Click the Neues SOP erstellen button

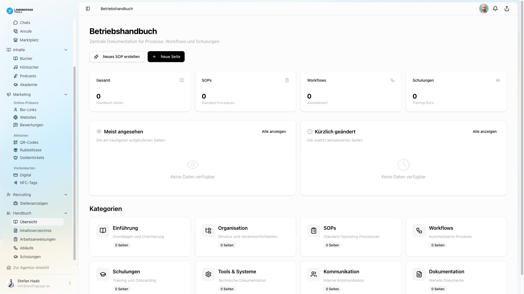click(117, 57)
